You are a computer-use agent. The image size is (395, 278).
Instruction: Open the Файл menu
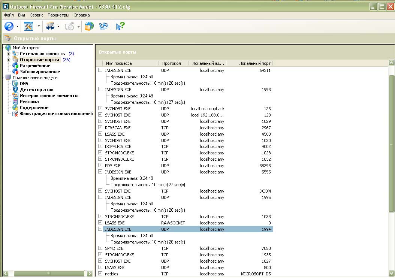(9, 15)
